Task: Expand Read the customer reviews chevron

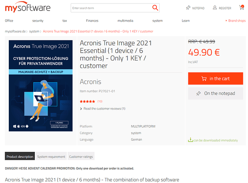Action: [81, 109]
